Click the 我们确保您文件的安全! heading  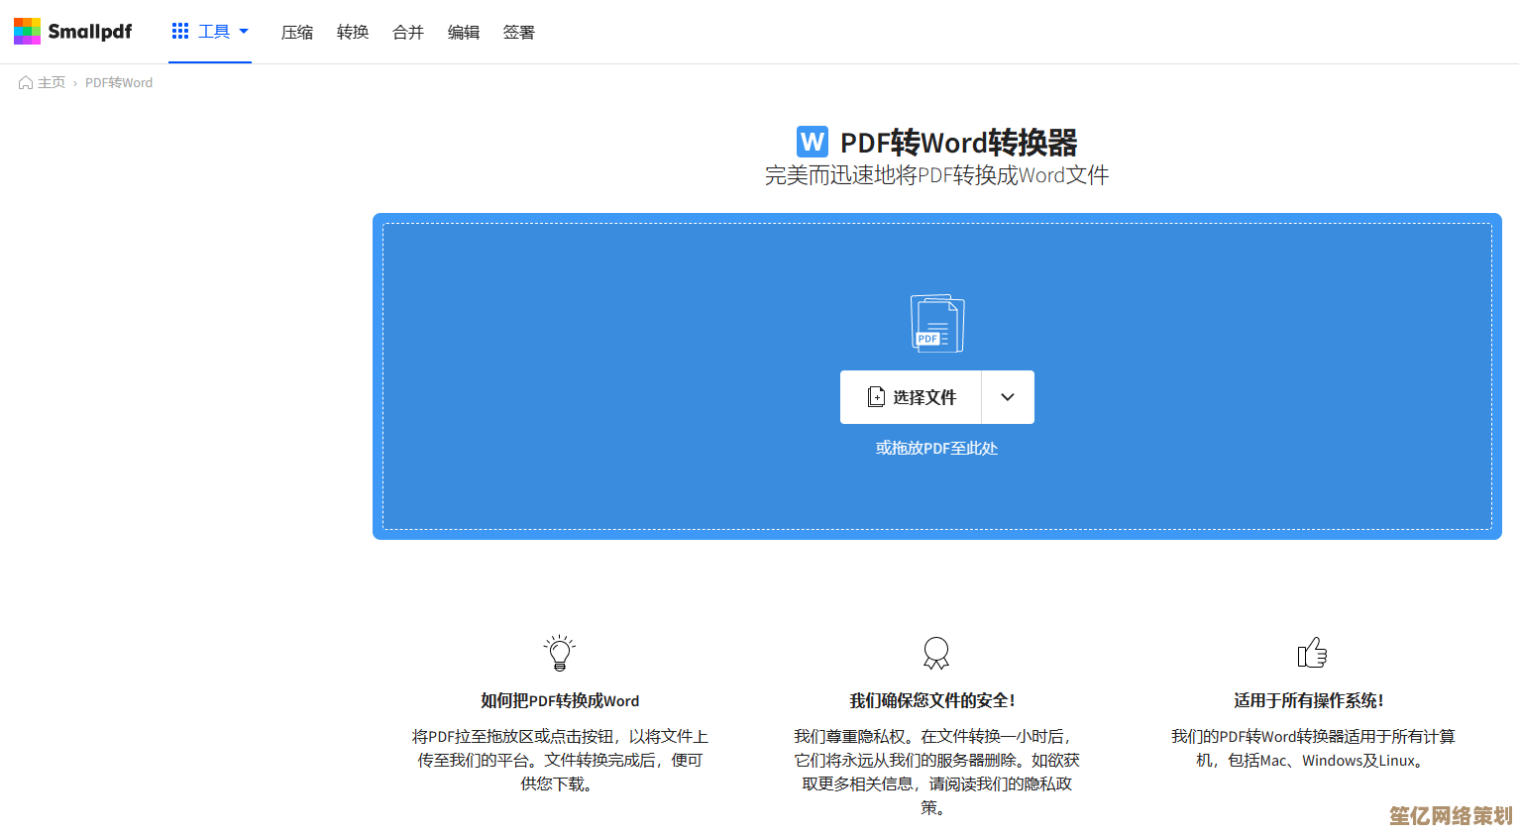click(x=932, y=701)
